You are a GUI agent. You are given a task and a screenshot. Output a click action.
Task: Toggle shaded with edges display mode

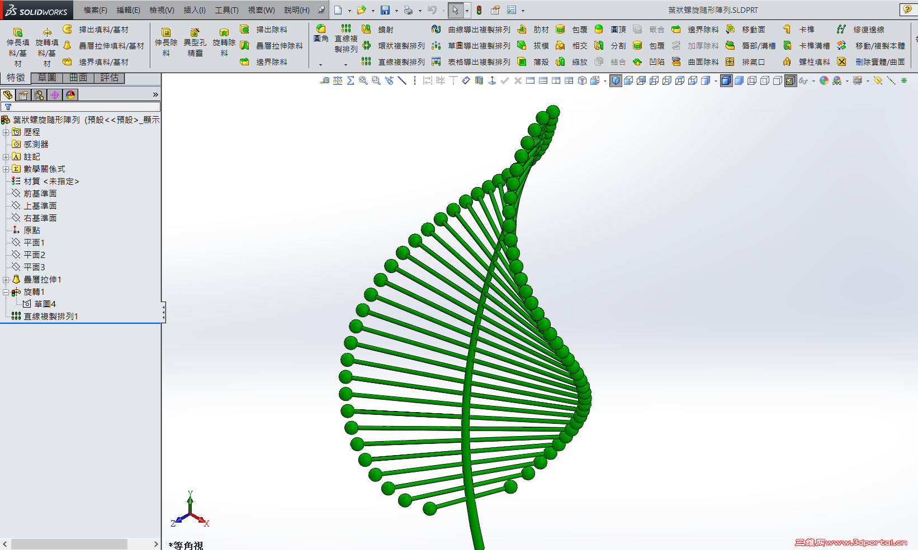726,81
